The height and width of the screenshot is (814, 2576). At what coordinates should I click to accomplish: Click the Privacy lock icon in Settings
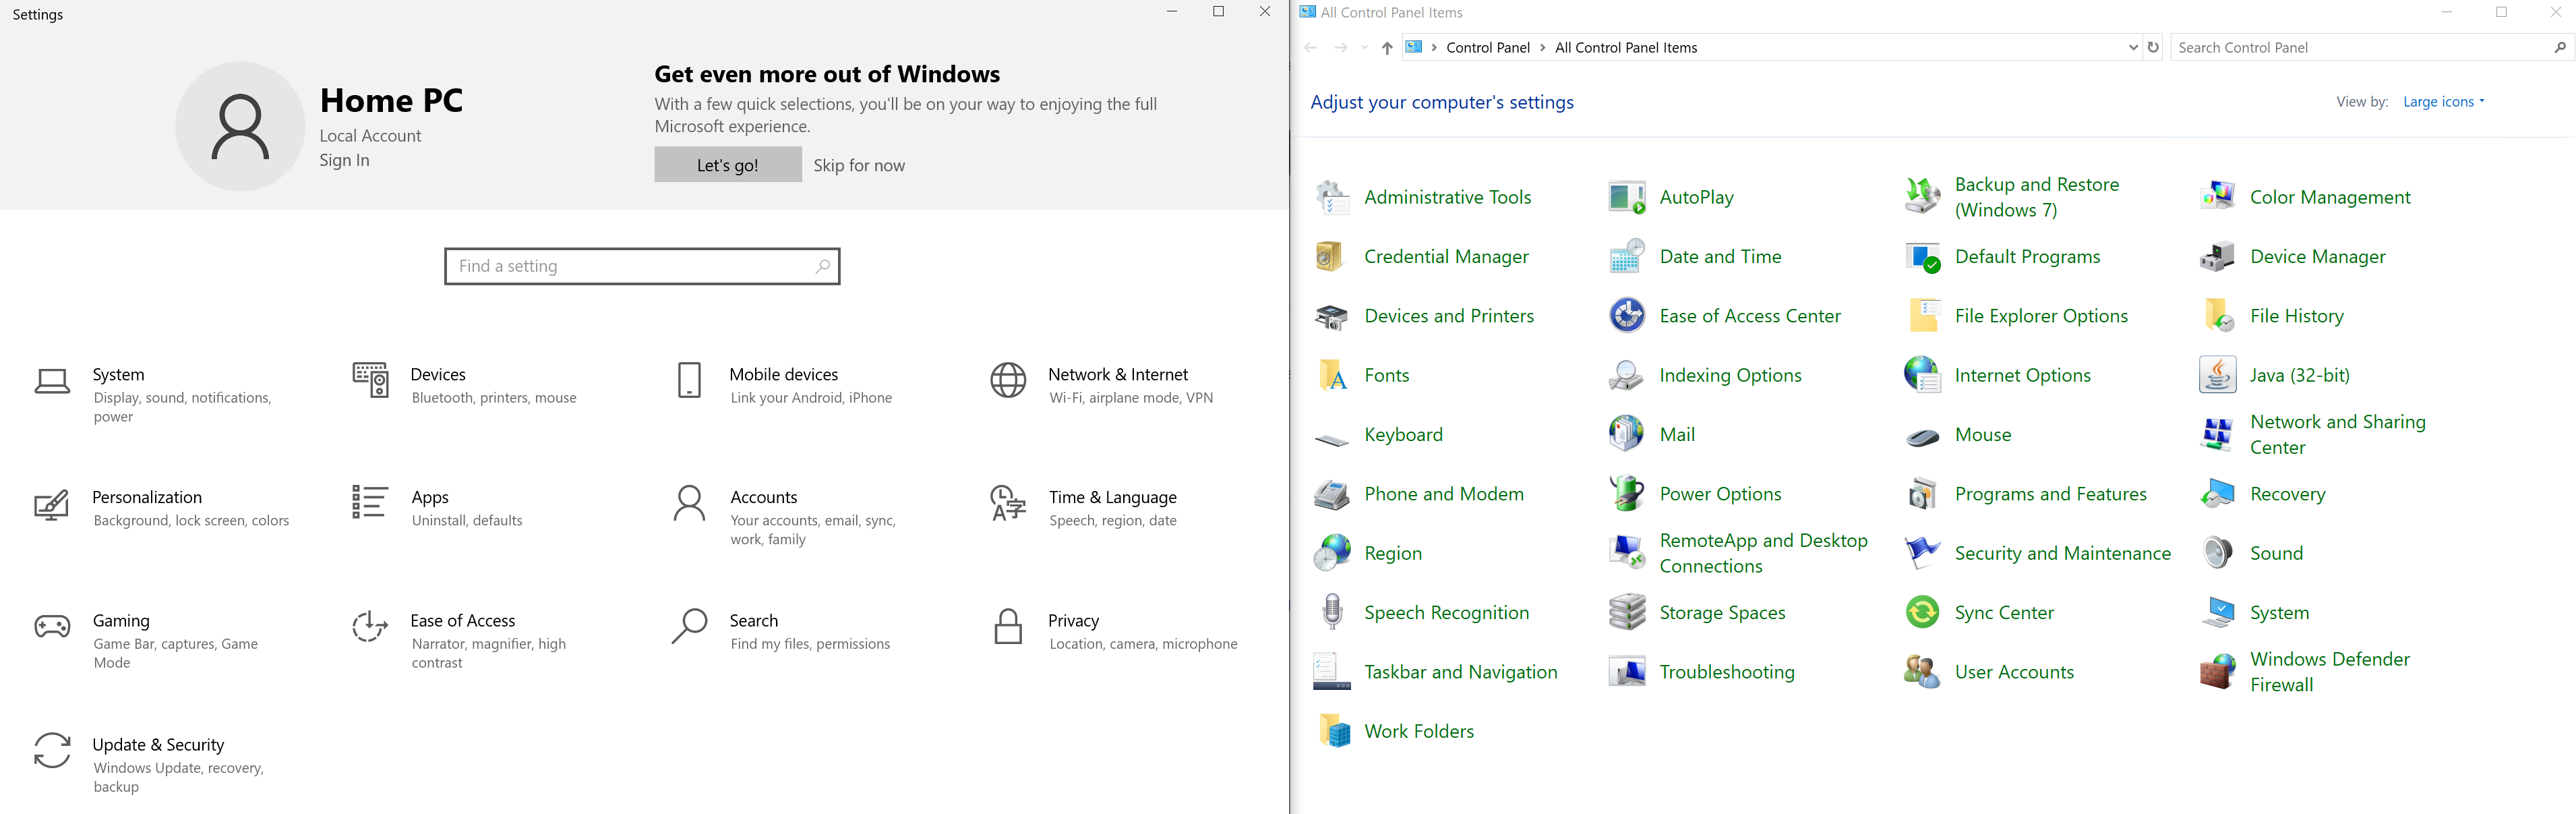tap(1008, 627)
